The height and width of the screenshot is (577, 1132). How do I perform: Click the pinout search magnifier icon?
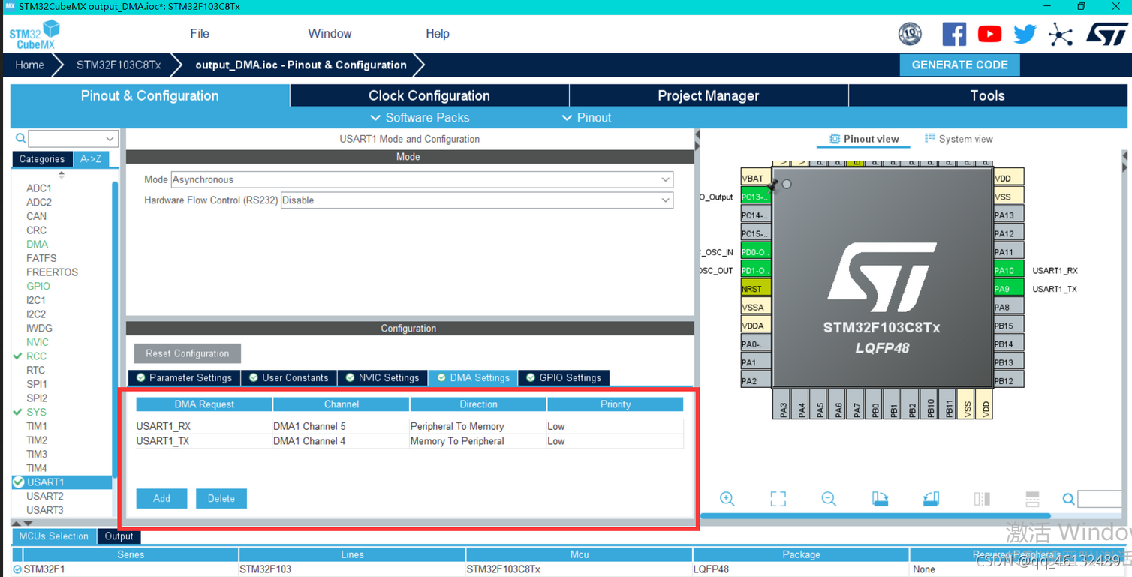pos(1068,499)
